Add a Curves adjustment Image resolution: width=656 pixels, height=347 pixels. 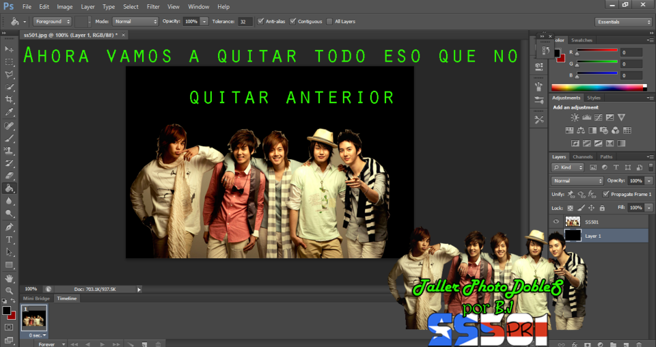(599, 117)
